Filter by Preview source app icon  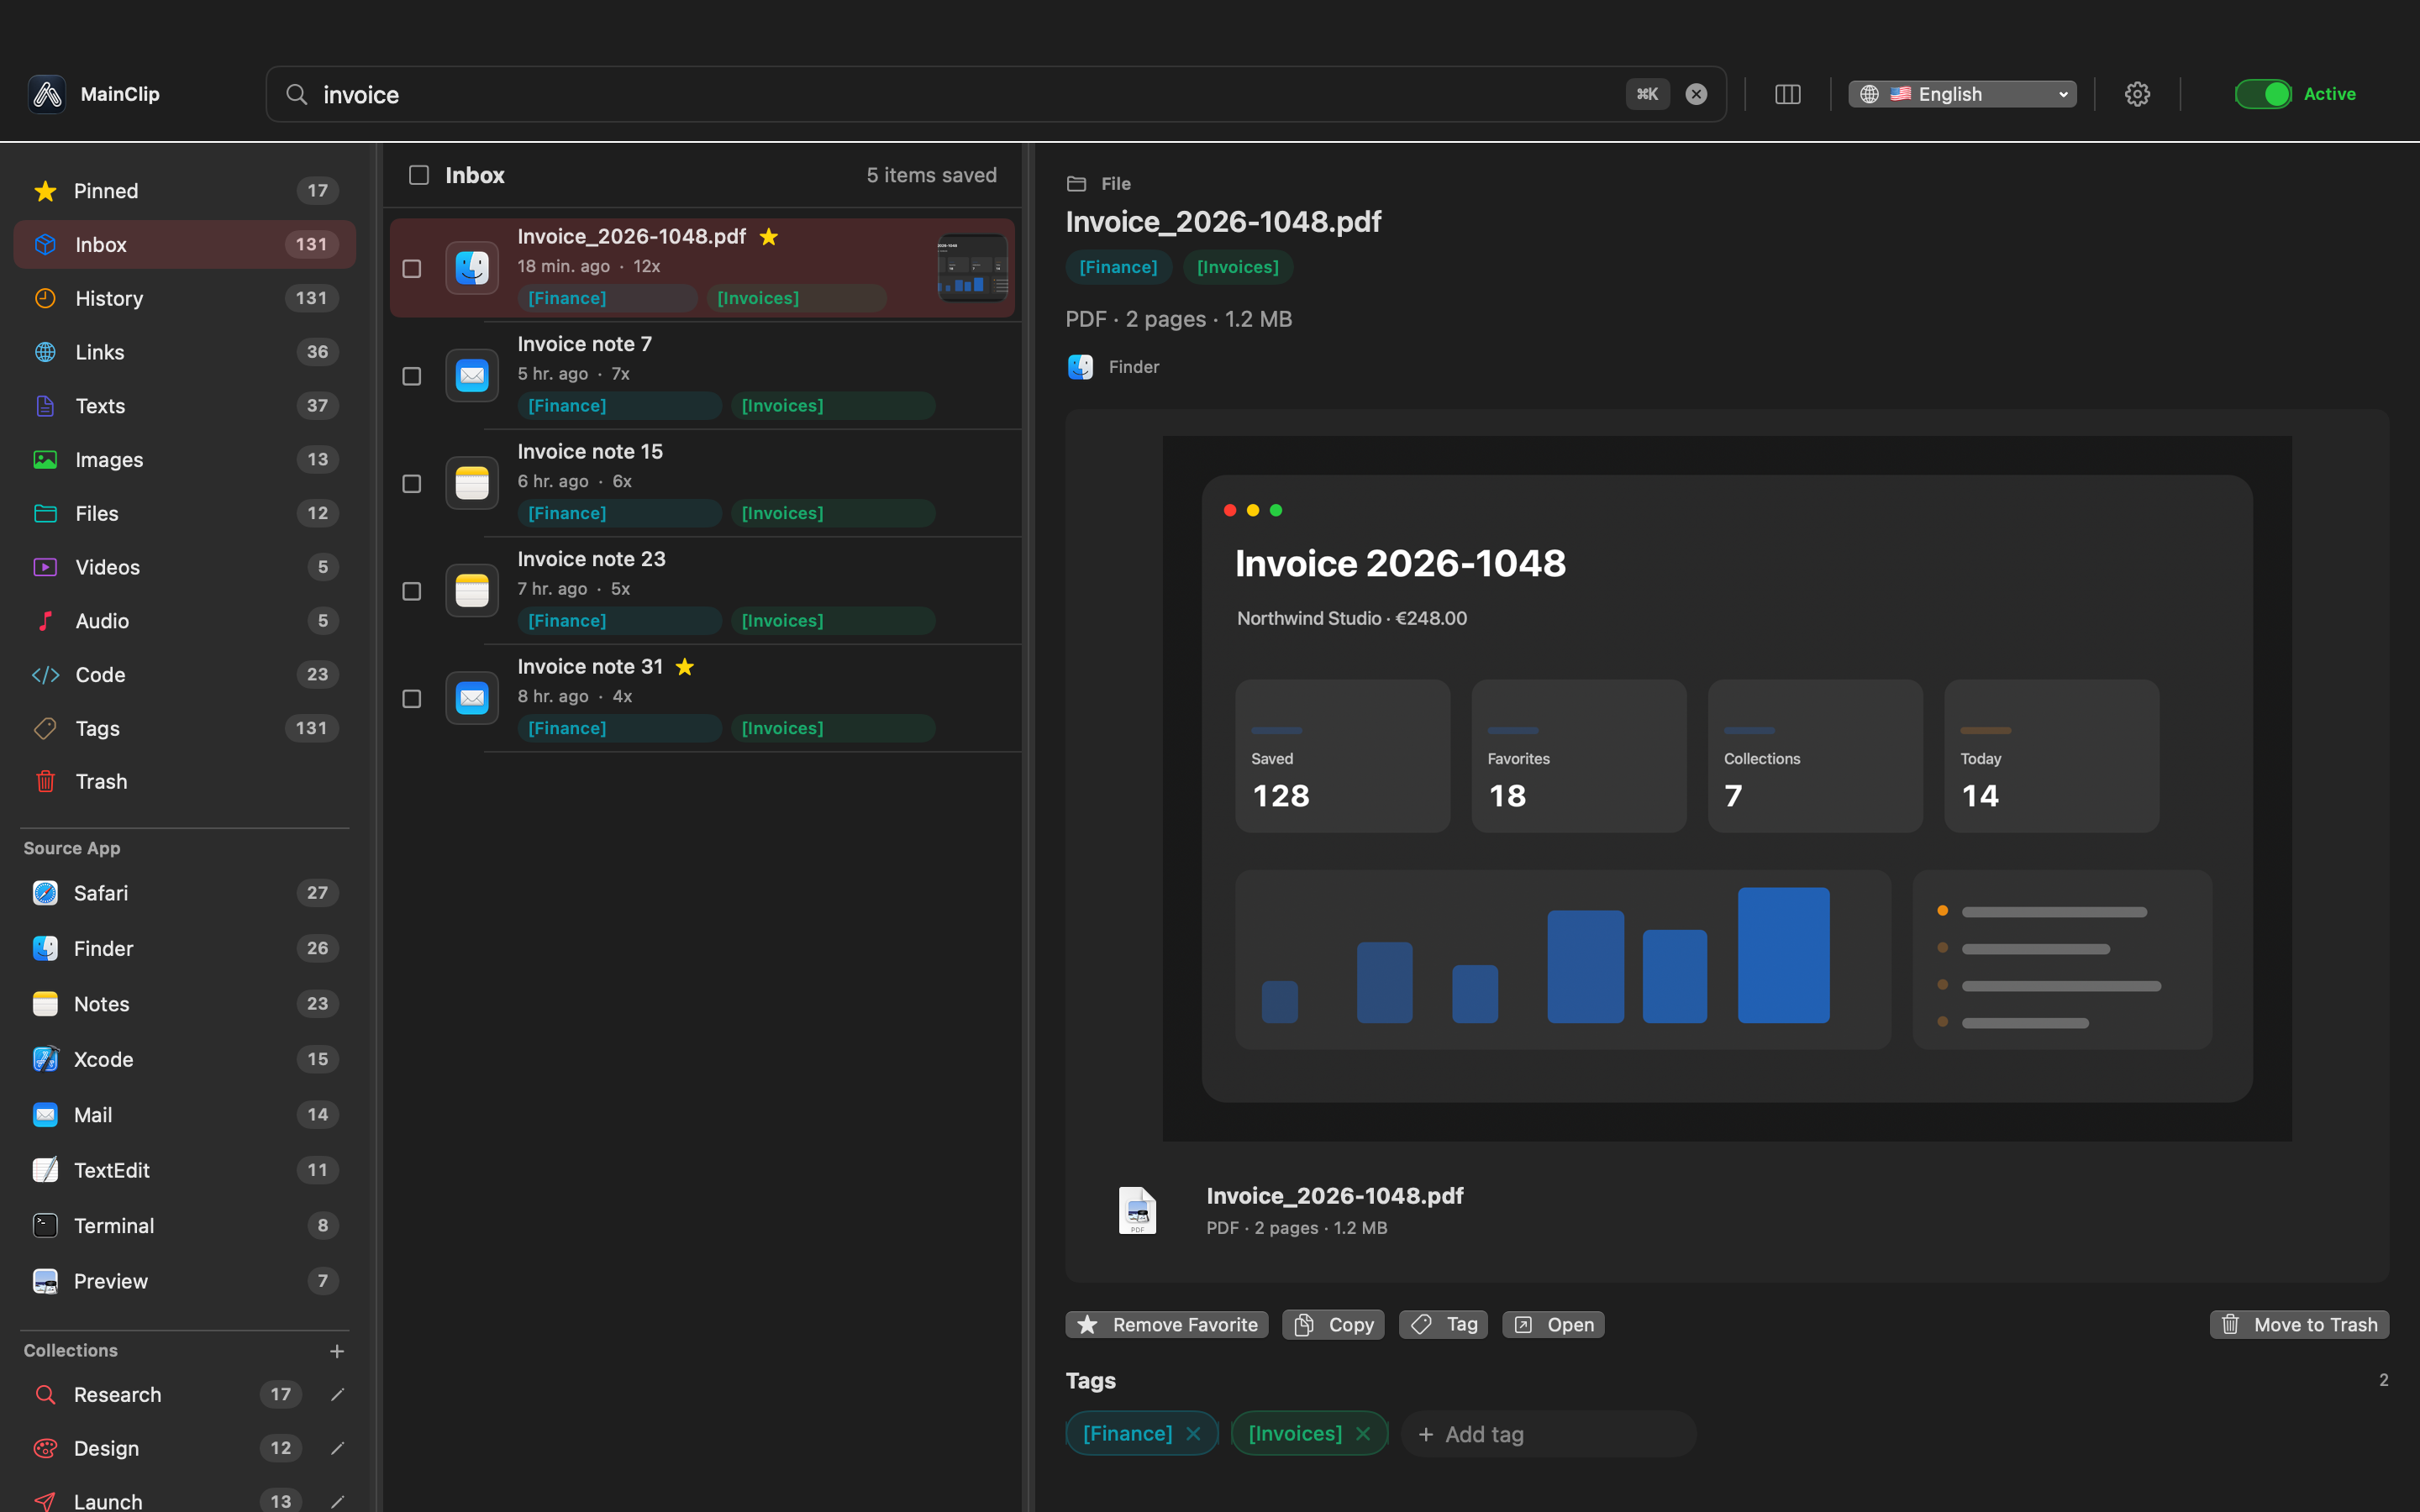pos(45,1281)
